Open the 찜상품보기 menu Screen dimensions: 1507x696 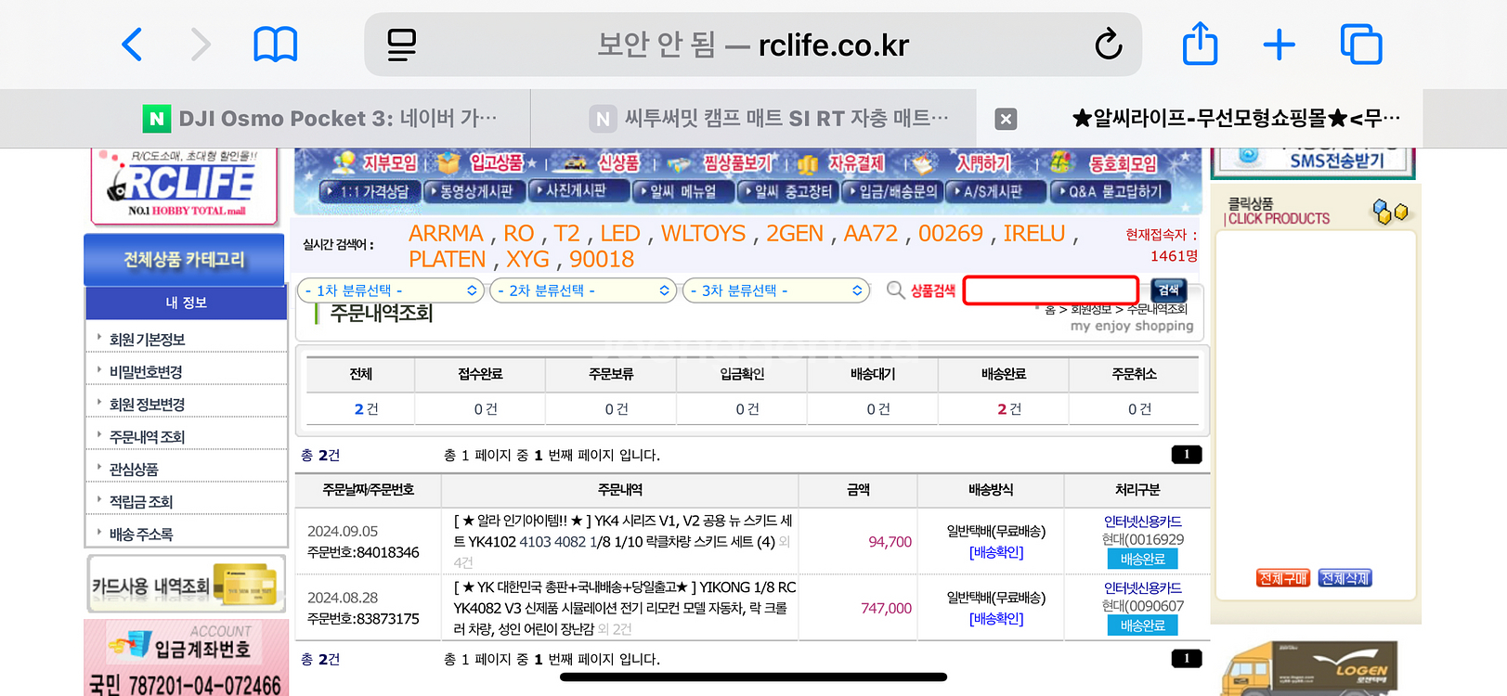point(721,163)
